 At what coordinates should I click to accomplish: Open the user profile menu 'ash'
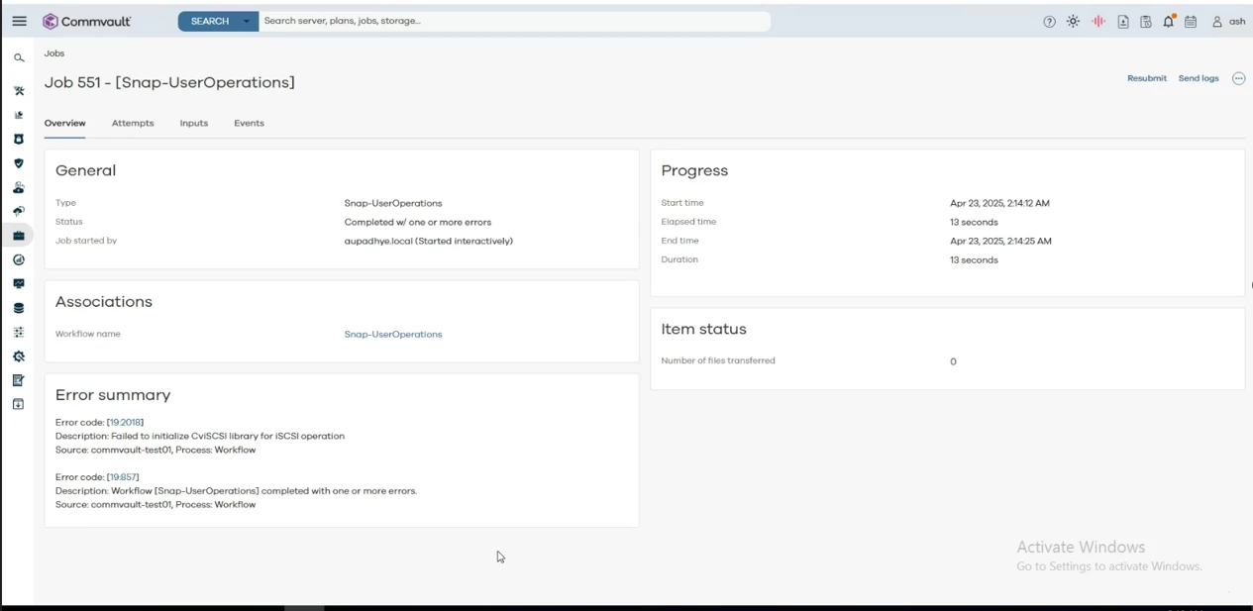coord(1228,22)
